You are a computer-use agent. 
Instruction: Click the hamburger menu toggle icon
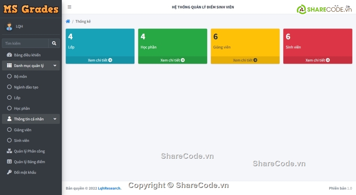coord(70,7)
